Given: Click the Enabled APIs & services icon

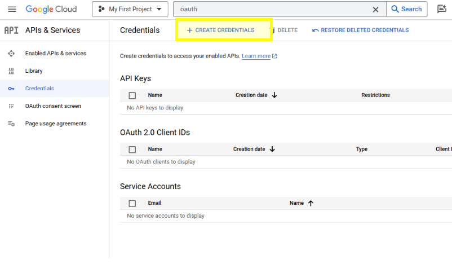Looking at the screenshot, I should [x=11, y=54].
